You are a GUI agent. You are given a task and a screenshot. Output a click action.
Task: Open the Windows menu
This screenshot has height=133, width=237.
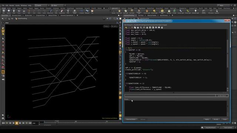(x=24, y=6)
